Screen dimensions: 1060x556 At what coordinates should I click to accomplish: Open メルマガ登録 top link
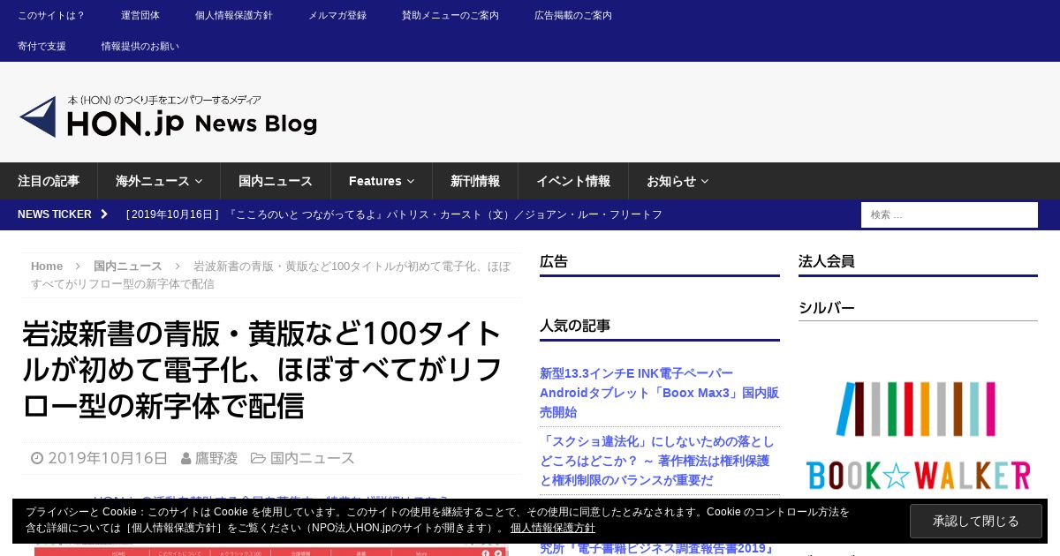[337, 15]
